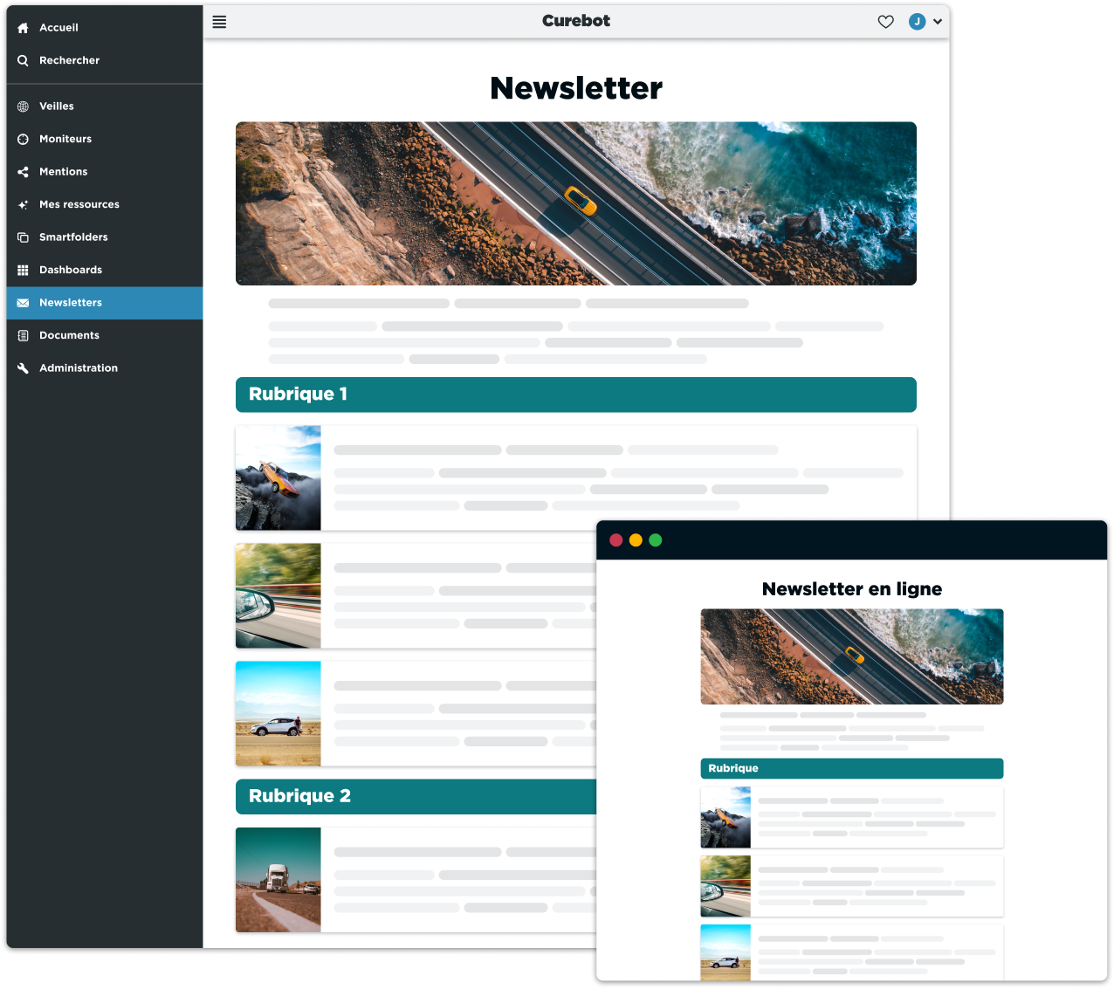Click the Newsletter coastal road banner image
Screen dimensions: 1114x989
(576, 203)
